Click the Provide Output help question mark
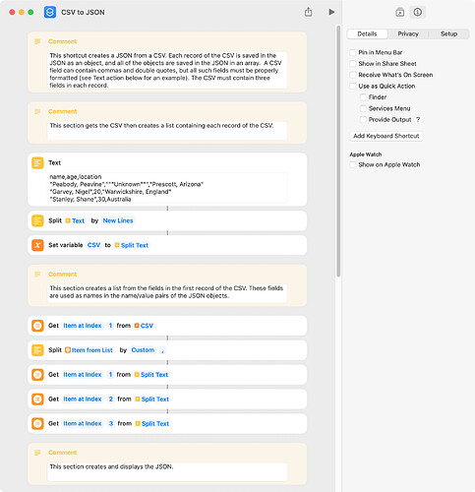 tap(418, 120)
